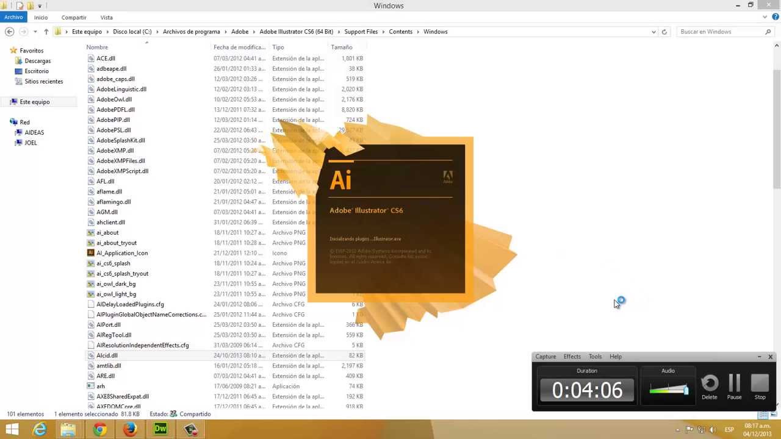Click the volume speaker tray icon
This screenshot has height=439, width=781.
[x=712, y=430]
